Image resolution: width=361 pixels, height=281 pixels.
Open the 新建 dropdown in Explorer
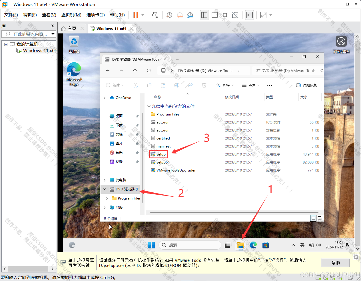point(115,85)
